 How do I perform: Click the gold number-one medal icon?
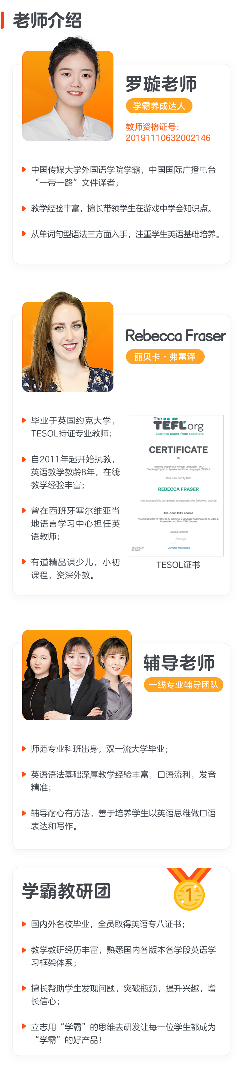click(189, 888)
